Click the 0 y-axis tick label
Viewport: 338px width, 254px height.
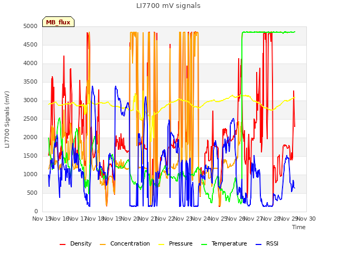[x=36, y=211]
